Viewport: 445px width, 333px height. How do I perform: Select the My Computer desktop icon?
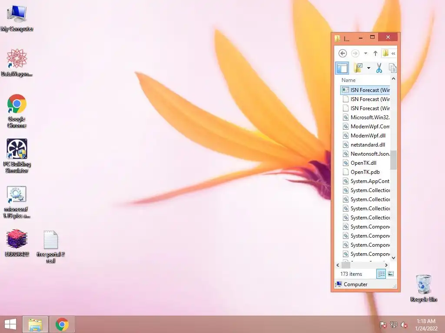[x=17, y=18]
